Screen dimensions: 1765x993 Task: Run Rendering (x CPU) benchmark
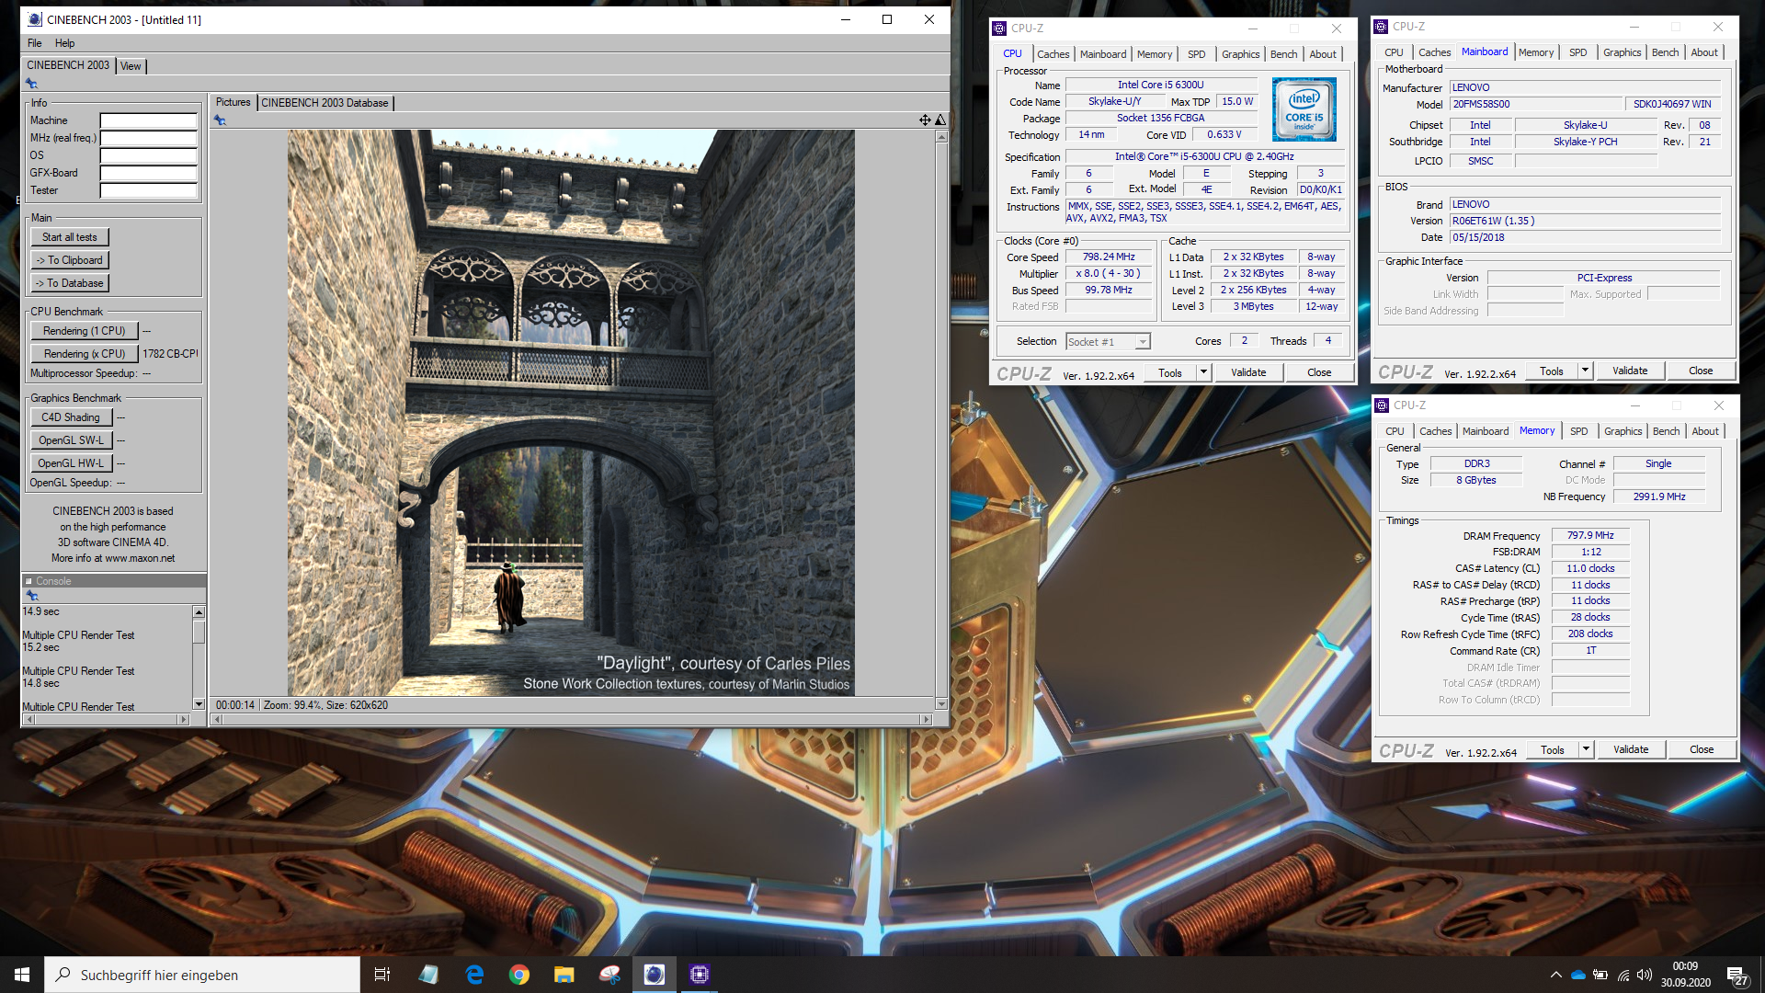tap(85, 354)
